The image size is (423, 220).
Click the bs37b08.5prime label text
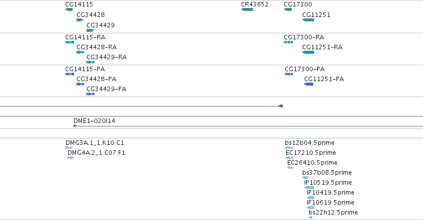(327, 172)
